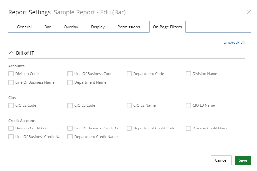This screenshot has width=257, height=171.
Task: Switch to the General tab
Action: point(24,27)
